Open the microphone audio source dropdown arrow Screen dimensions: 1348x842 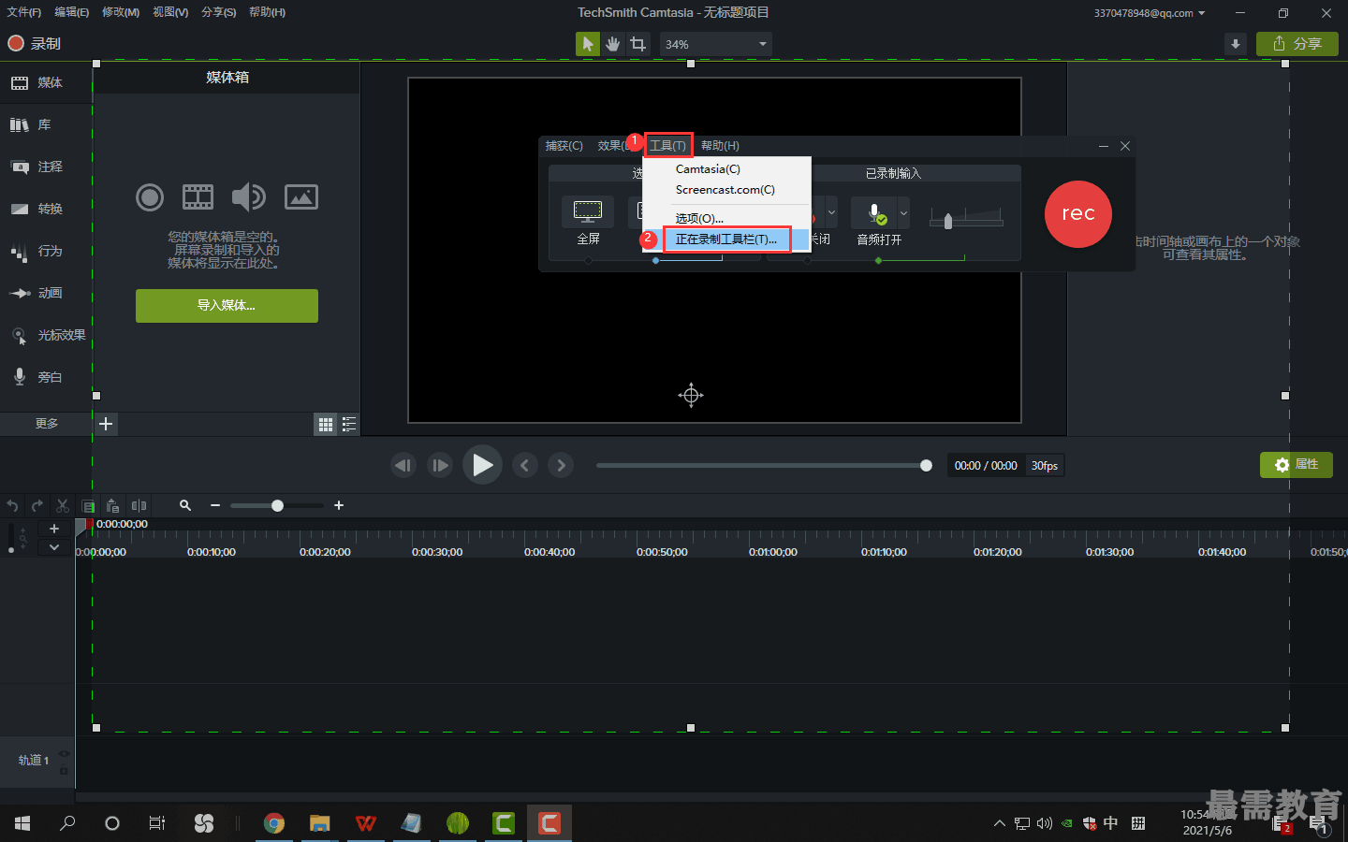pos(903,212)
